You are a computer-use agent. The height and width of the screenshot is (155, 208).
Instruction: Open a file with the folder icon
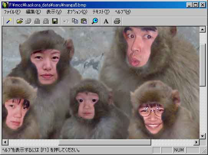20,21
